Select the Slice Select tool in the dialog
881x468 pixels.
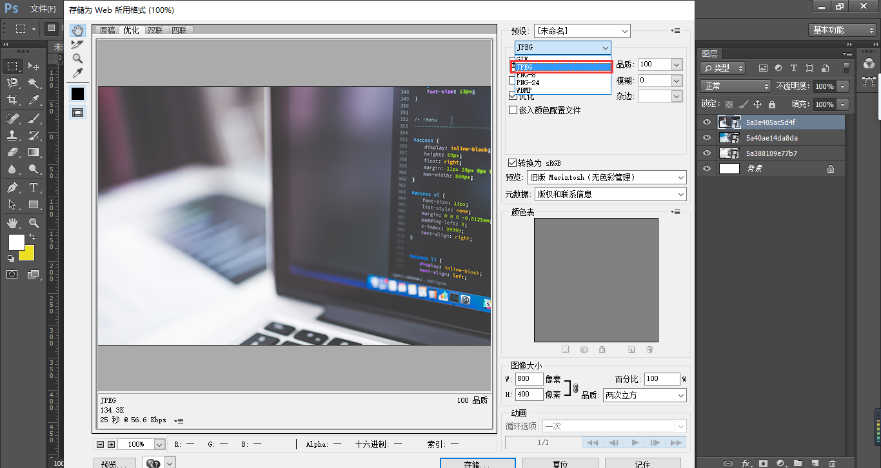(x=77, y=44)
